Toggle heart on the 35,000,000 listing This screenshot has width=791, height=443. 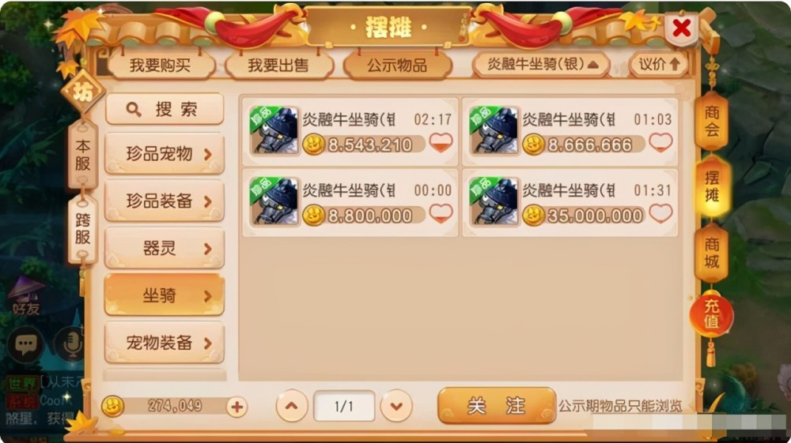tap(660, 213)
